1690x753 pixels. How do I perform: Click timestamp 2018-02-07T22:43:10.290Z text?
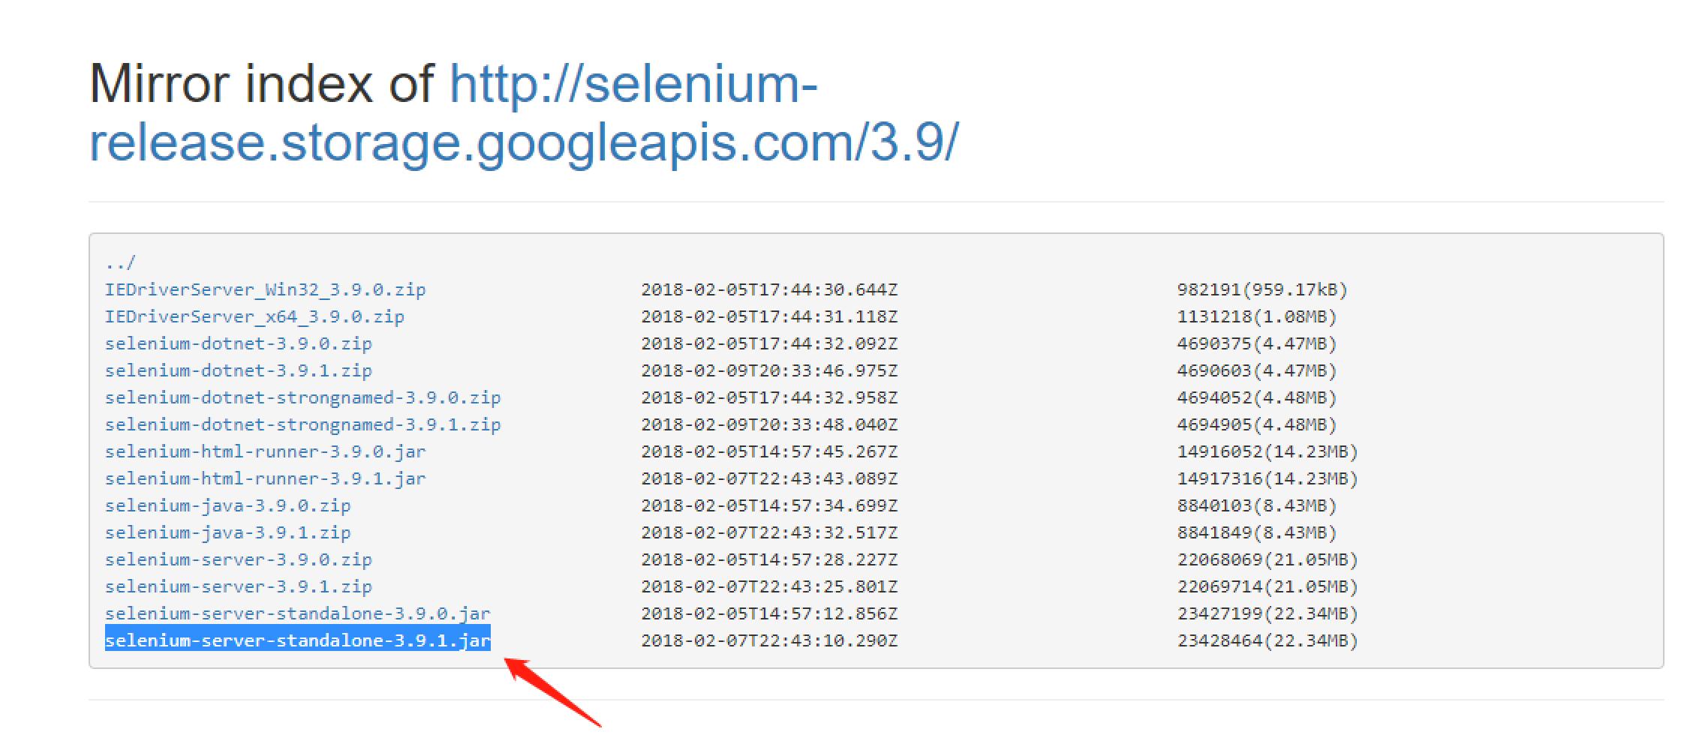[x=769, y=640]
